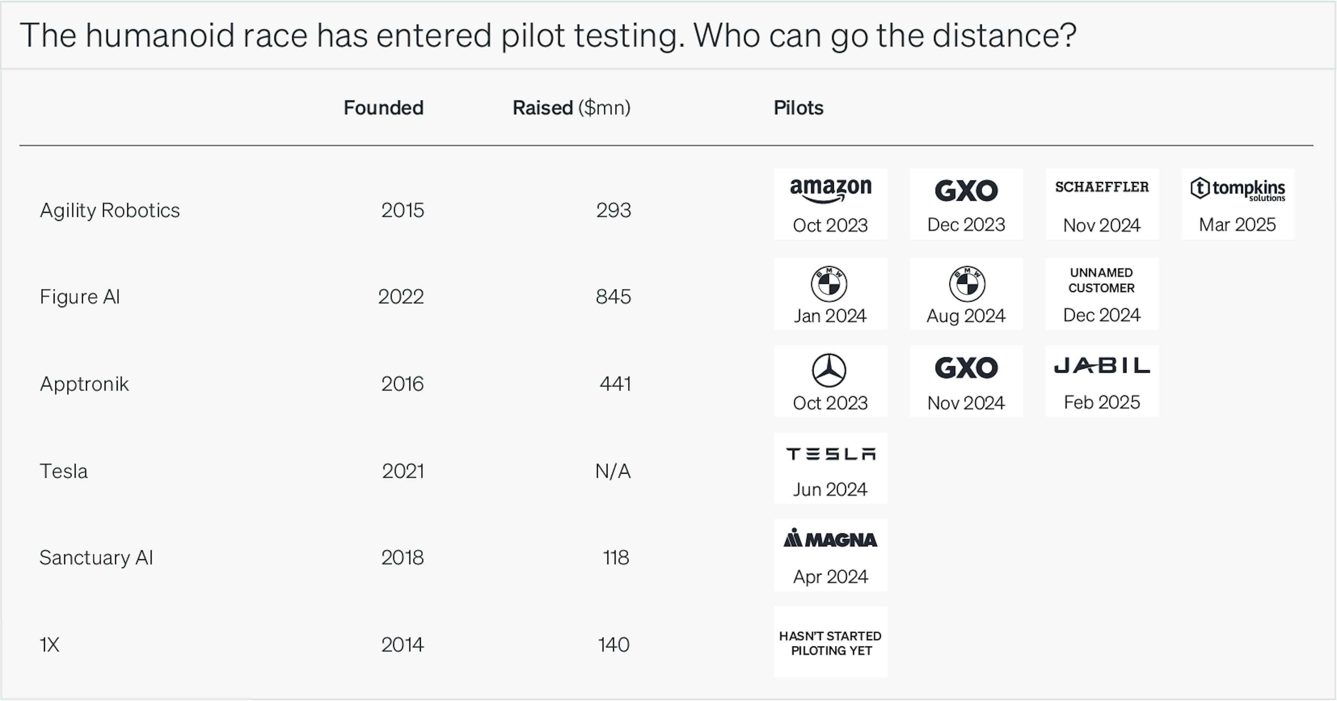Viewport: 1337px width, 701px height.
Task: Click the "Unnamed Customer" pilot tile
Action: tap(1101, 294)
